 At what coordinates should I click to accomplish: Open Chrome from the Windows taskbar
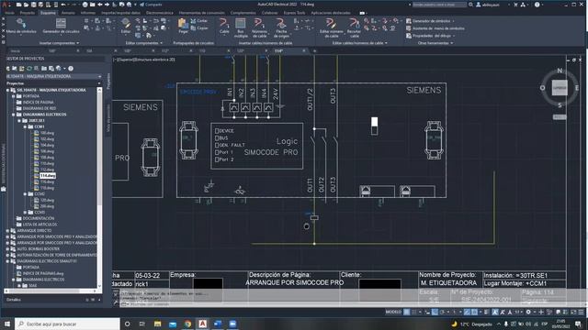point(187,324)
